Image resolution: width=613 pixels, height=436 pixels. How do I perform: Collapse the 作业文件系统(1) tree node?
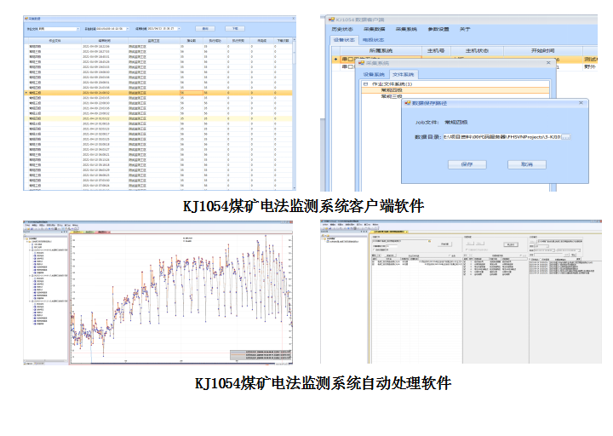click(365, 83)
